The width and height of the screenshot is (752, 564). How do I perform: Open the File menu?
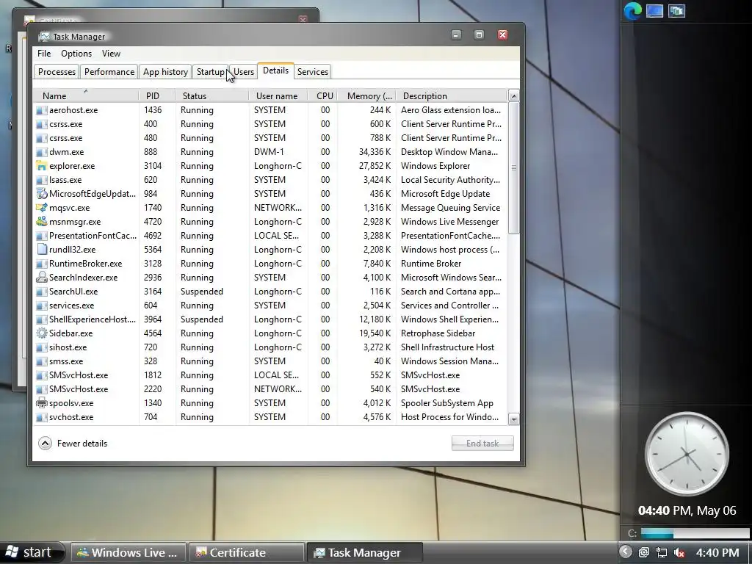tap(44, 53)
